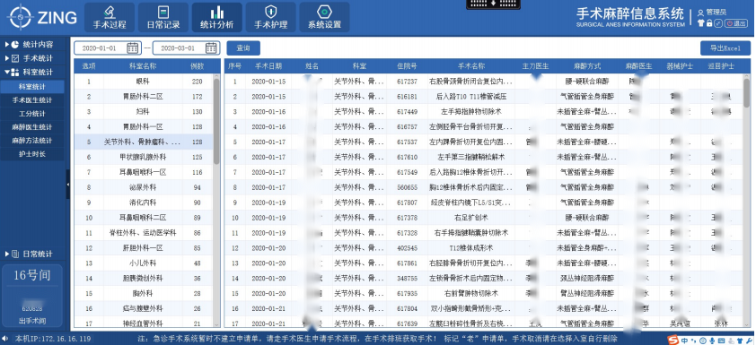Toggle Sogou punctuation mode icon

693,341
